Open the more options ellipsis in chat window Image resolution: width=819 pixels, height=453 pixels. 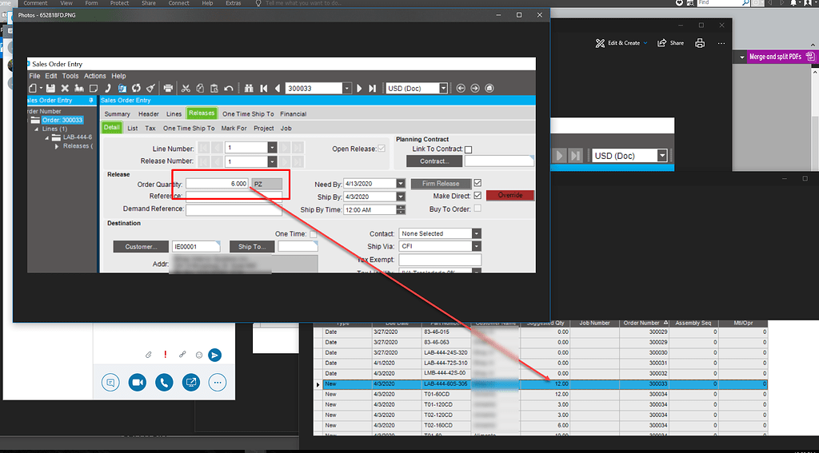tap(218, 383)
